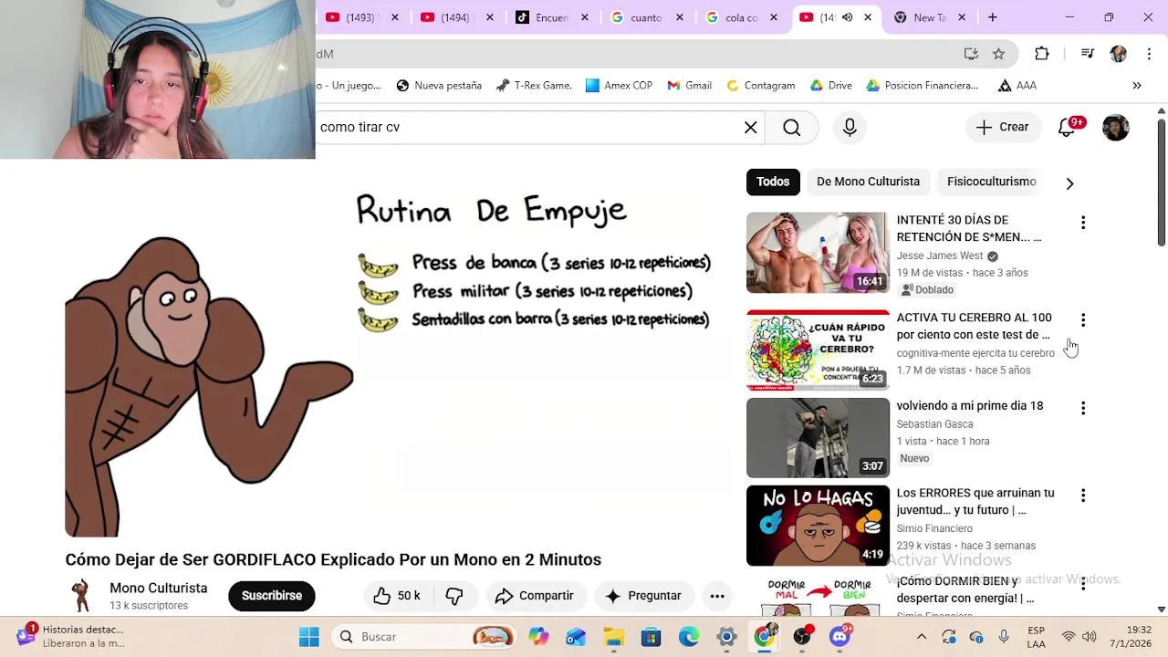Open options for ACTIVA TU CEREBRO video
The width and height of the screenshot is (1168, 657).
coord(1083,320)
